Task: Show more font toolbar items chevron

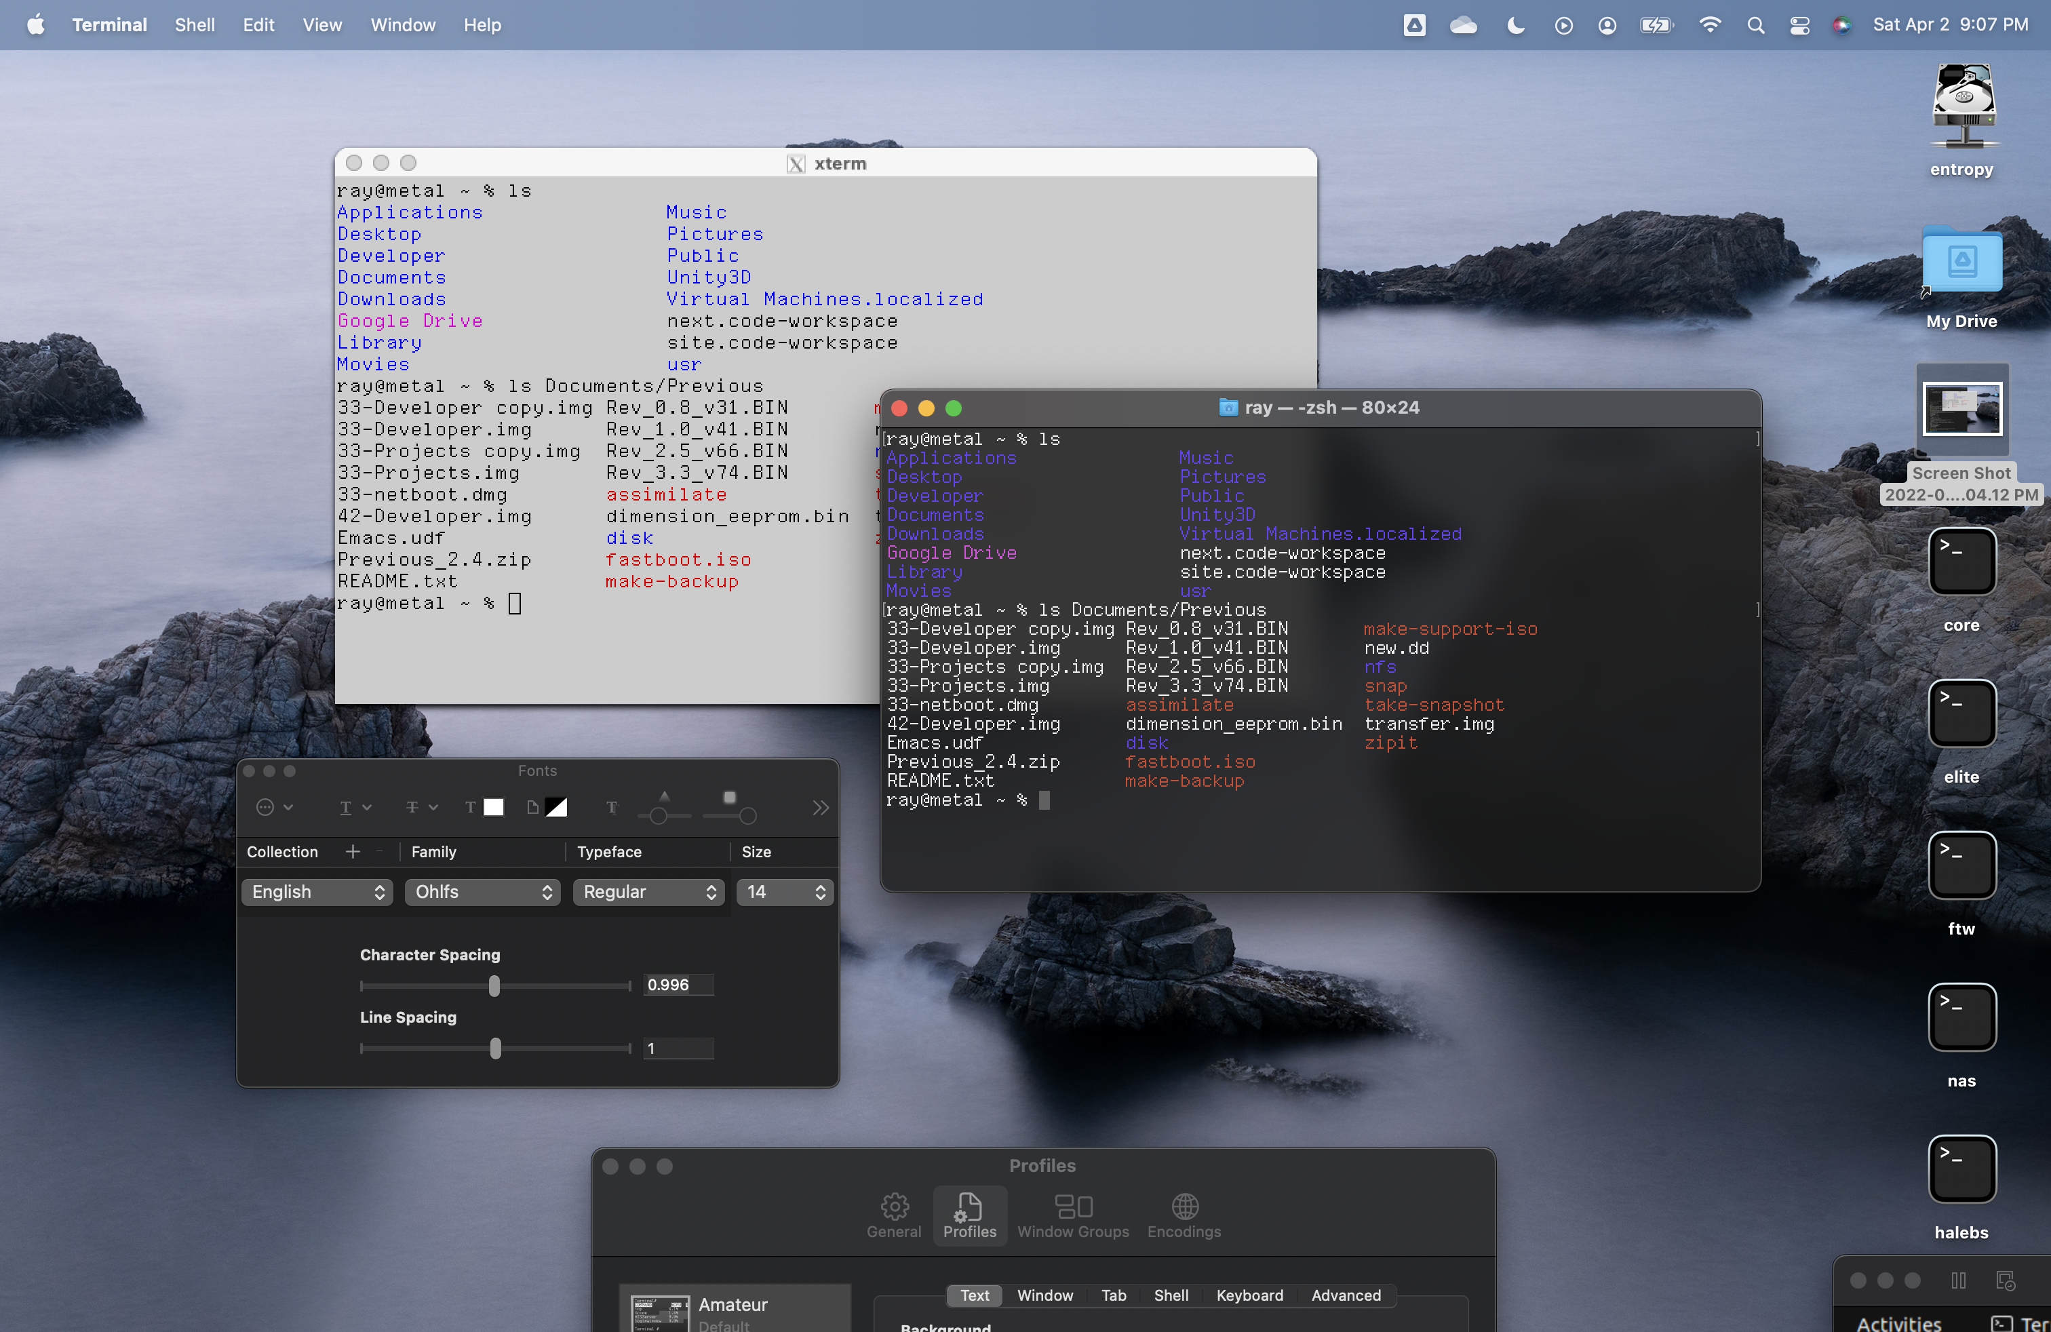Action: [x=819, y=807]
